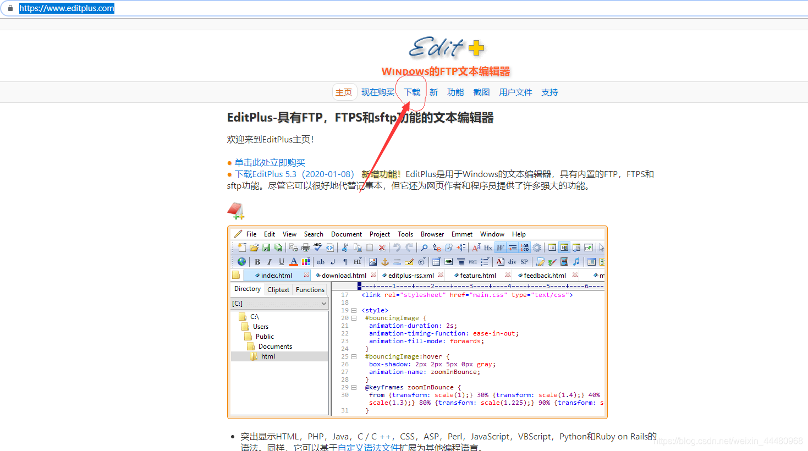Screen dimensions: 808x451
Task: Click the Save All icon
Action: (278, 248)
